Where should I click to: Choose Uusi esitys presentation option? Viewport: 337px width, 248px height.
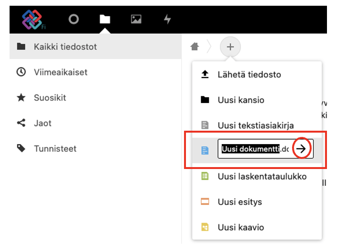coord(239,202)
